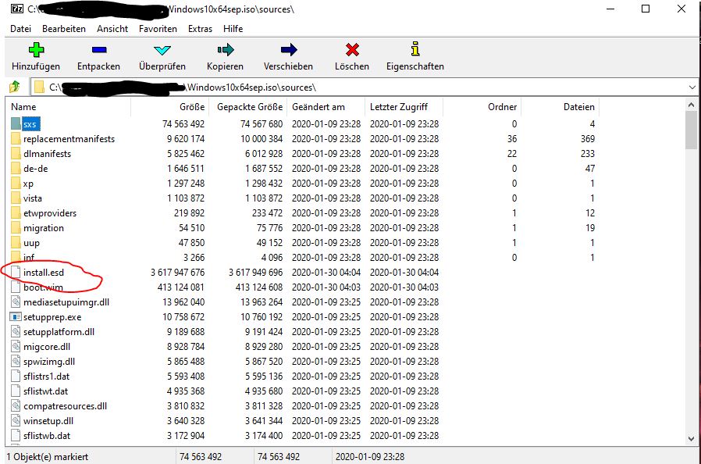Image resolution: width=701 pixels, height=464 pixels.
Task: Click the status bar date 2020-01-09 23:28
Action: tap(370, 457)
